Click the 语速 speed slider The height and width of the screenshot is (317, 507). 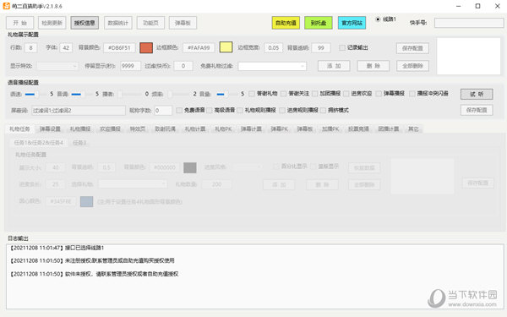pos(35,94)
